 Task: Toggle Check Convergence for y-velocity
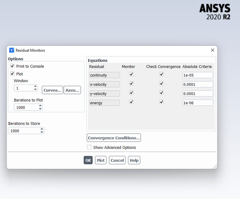(x=162, y=93)
